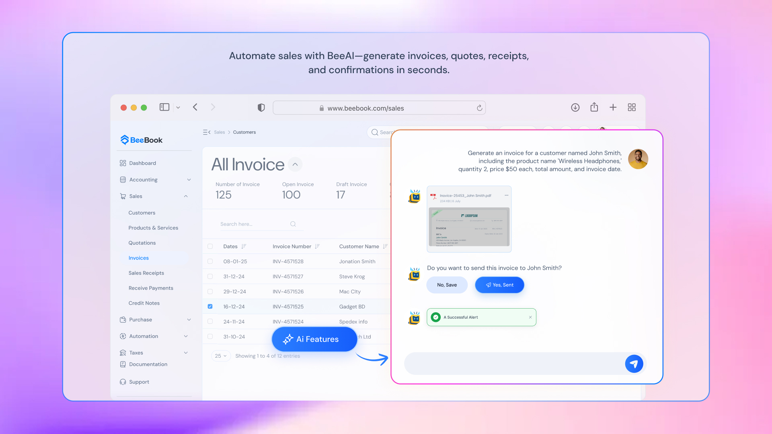Image resolution: width=772 pixels, height=434 pixels.
Task: Click the magnifier in Search here field
Action: pos(293,224)
